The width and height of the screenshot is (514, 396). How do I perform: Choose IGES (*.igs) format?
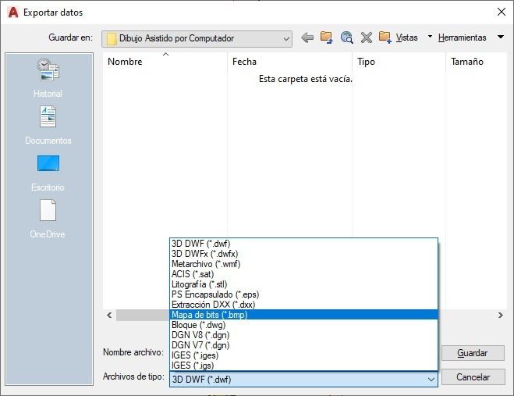303,366
